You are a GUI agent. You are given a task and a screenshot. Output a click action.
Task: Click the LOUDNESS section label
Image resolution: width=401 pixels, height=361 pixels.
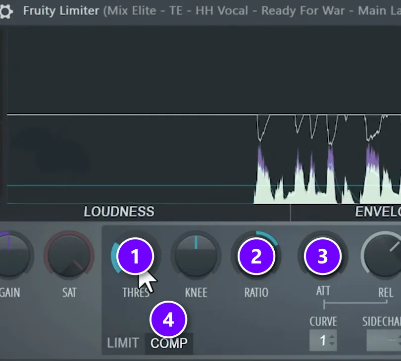[119, 212]
